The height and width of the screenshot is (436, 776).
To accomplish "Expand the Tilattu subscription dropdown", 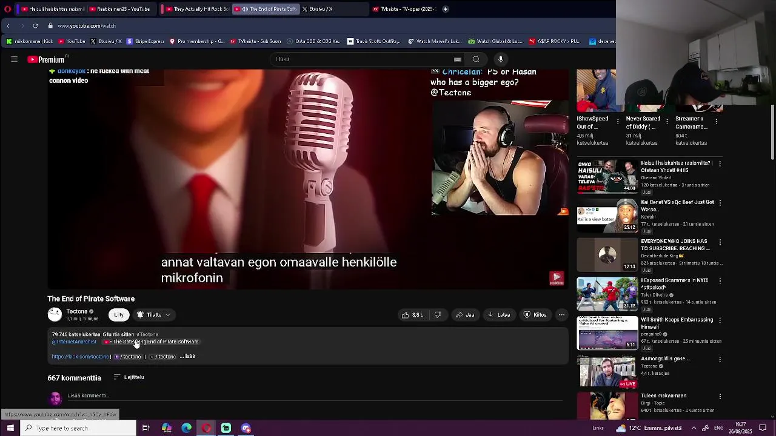I will (x=153, y=315).
